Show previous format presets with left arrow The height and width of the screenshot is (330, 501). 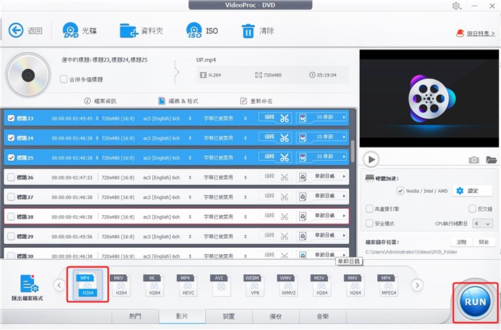[x=59, y=285]
